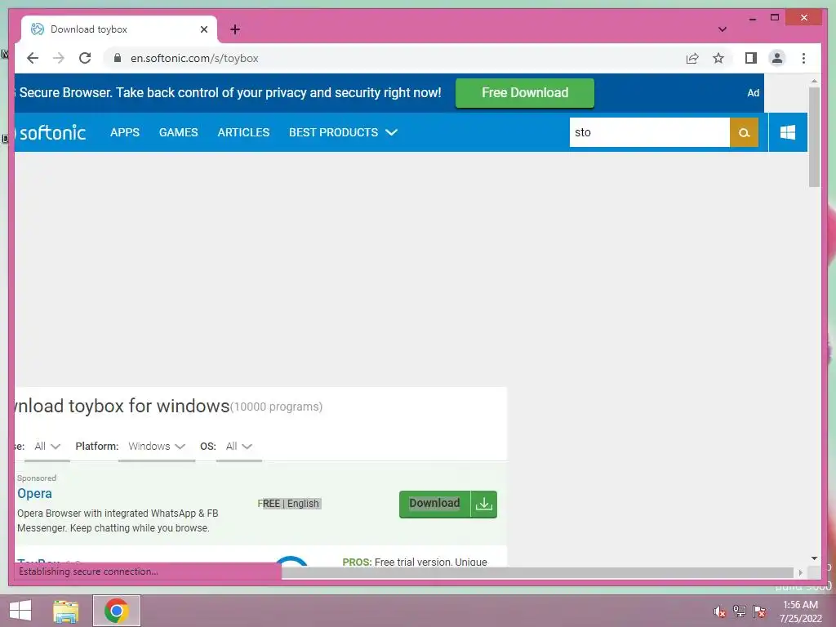Click the Free Download ad button
This screenshot has width=836, height=627.
(525, 93)
